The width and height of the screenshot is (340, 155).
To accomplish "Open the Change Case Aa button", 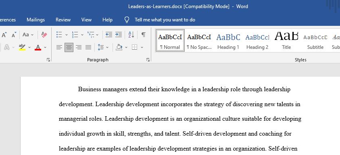I will (x=26, y=35).
